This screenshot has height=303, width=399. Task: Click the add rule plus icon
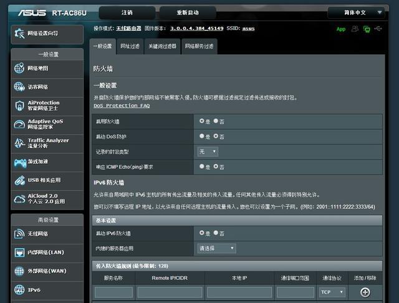tap(365, 292)
